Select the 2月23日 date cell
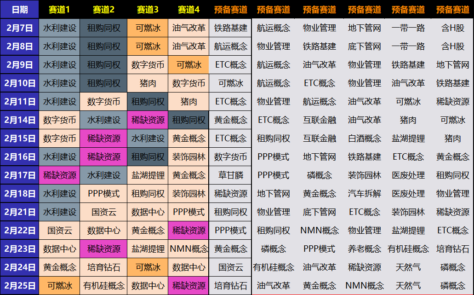 [x=20, y=249]
